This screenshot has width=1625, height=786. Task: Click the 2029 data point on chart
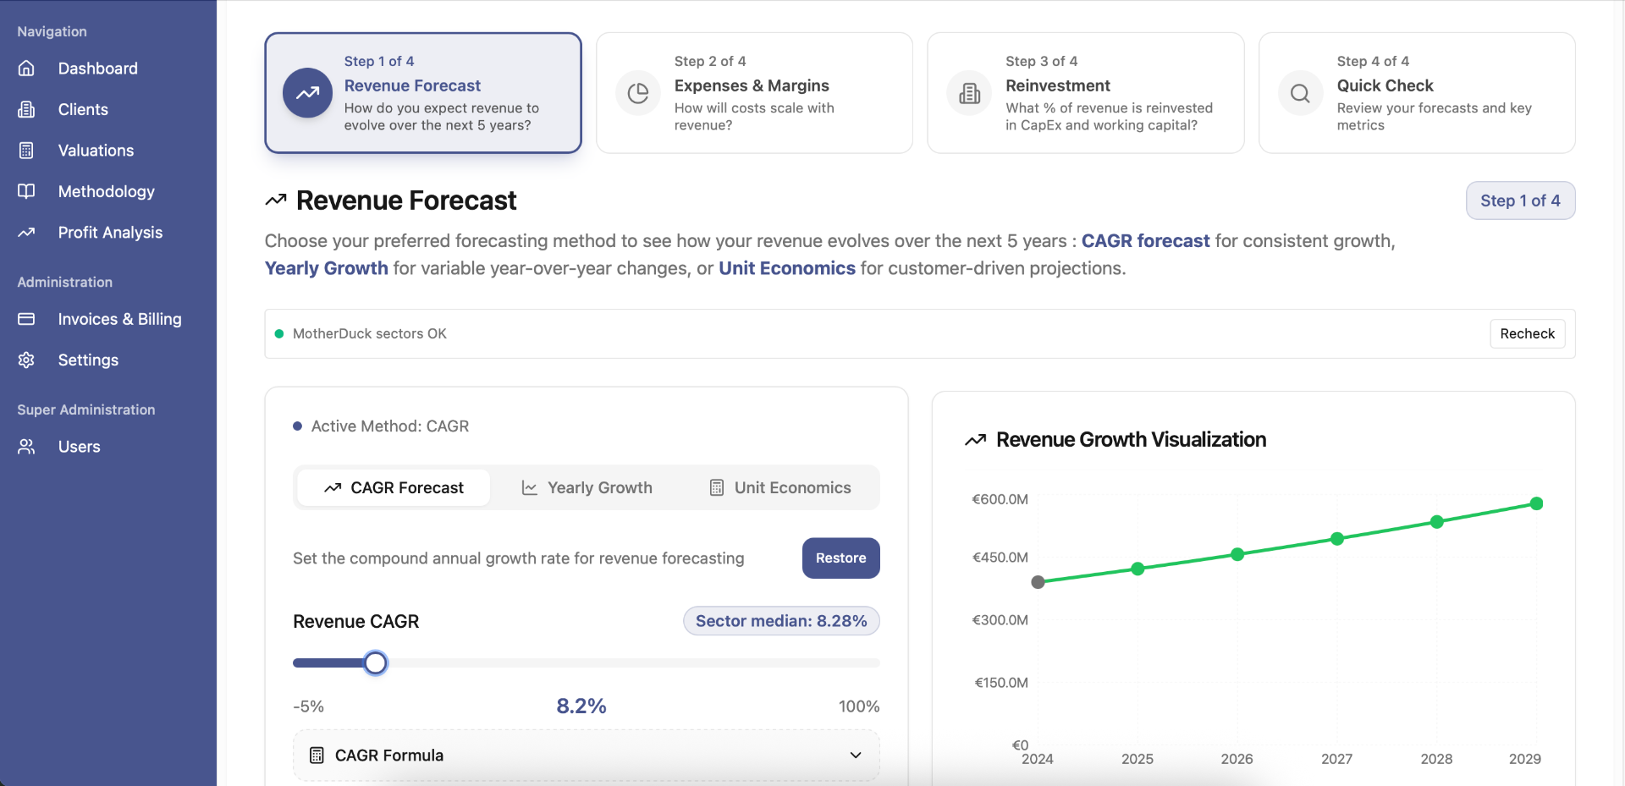coord(1536,504)
